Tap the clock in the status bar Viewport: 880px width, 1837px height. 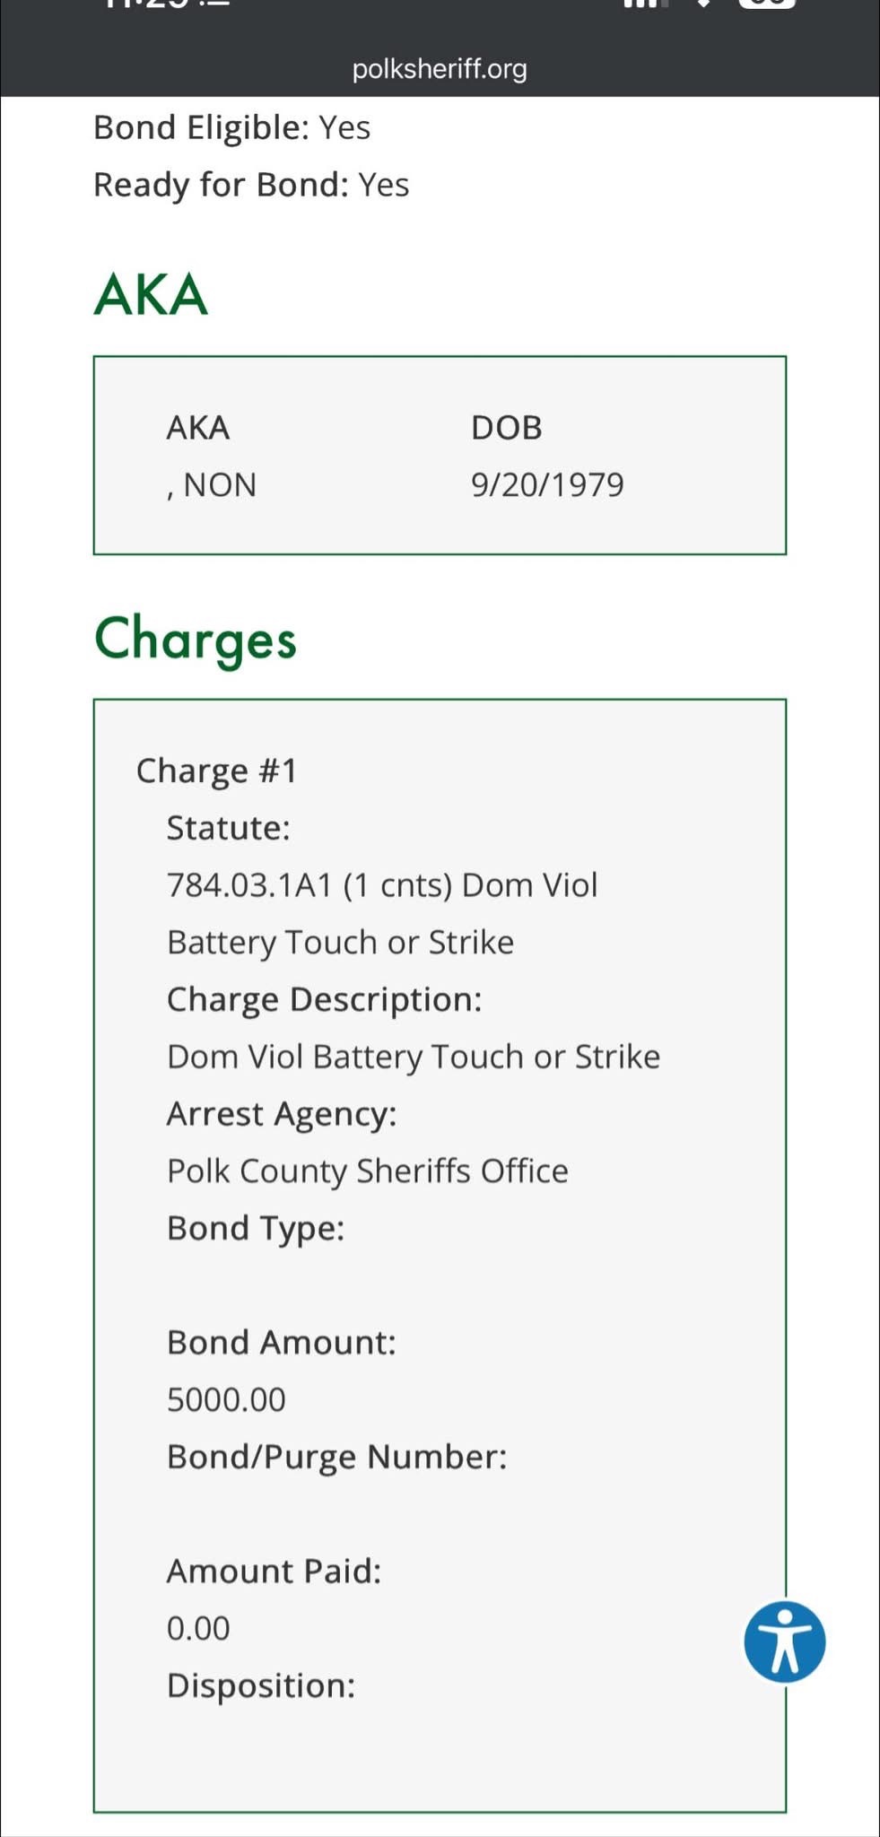pos(166,4)
